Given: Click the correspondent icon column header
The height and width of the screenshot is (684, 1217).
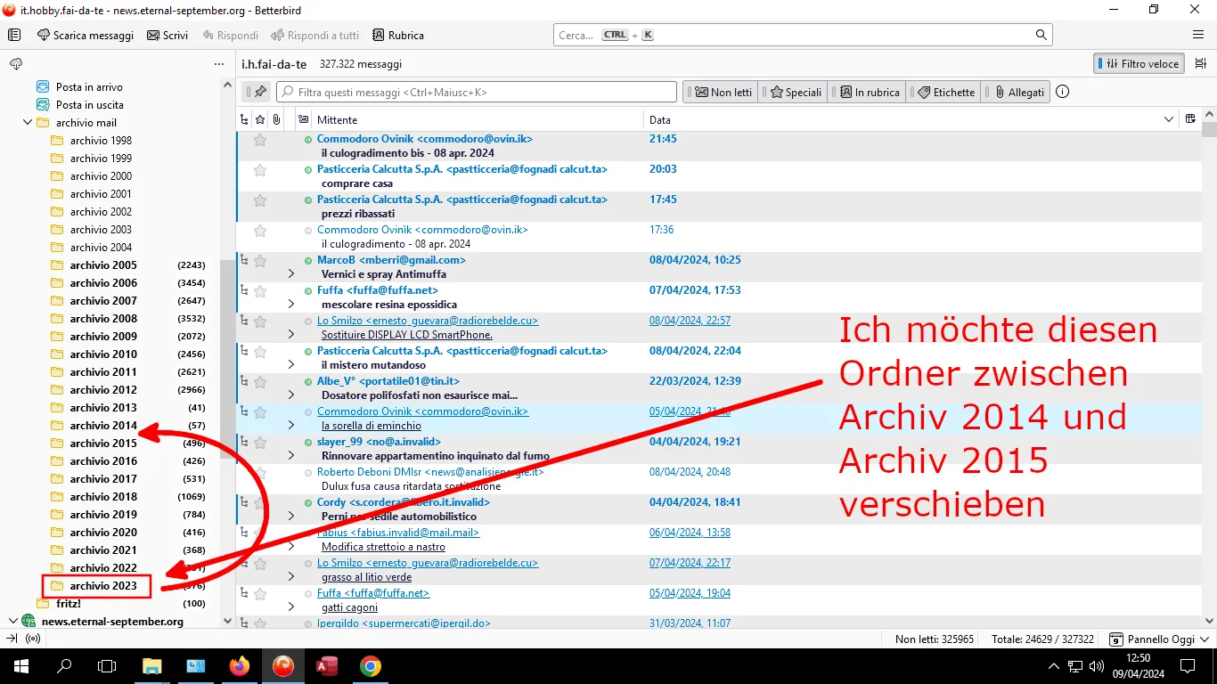Looking at the screenshot, I should 303,119.
